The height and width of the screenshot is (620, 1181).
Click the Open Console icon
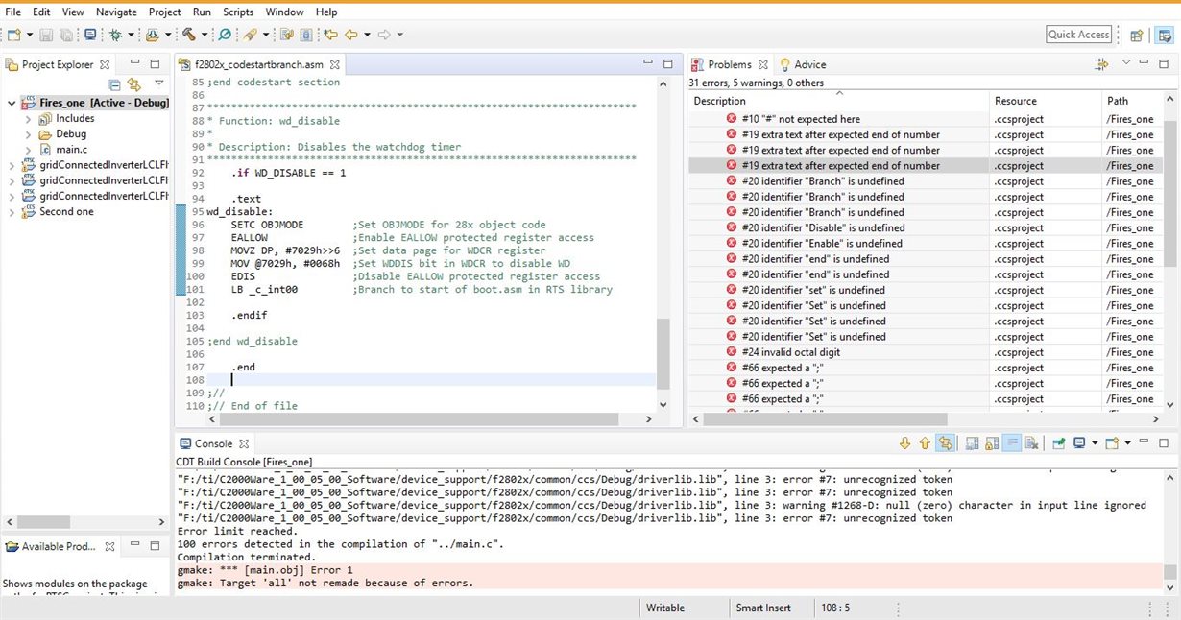click(1112, 443)
